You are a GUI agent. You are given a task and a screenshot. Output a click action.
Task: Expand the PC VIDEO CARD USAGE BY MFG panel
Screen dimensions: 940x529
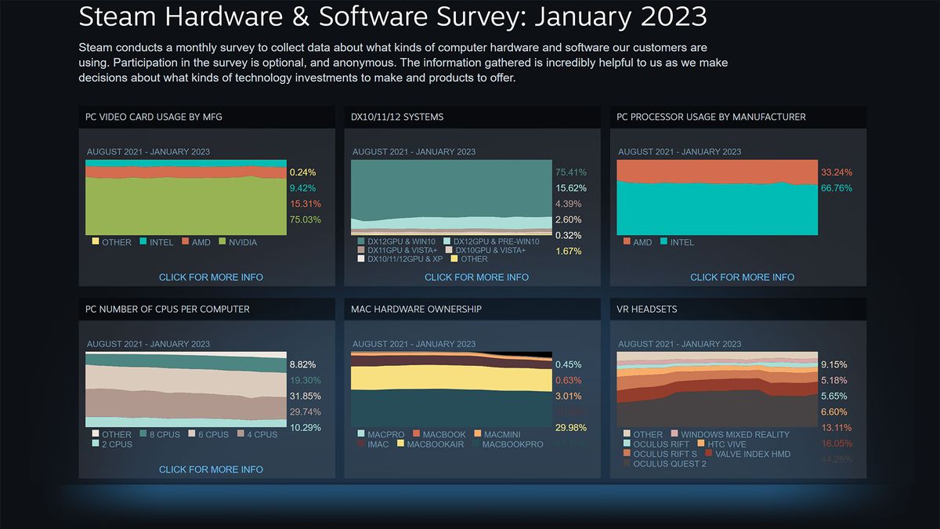pyautogui.click(x=206, y=117)
